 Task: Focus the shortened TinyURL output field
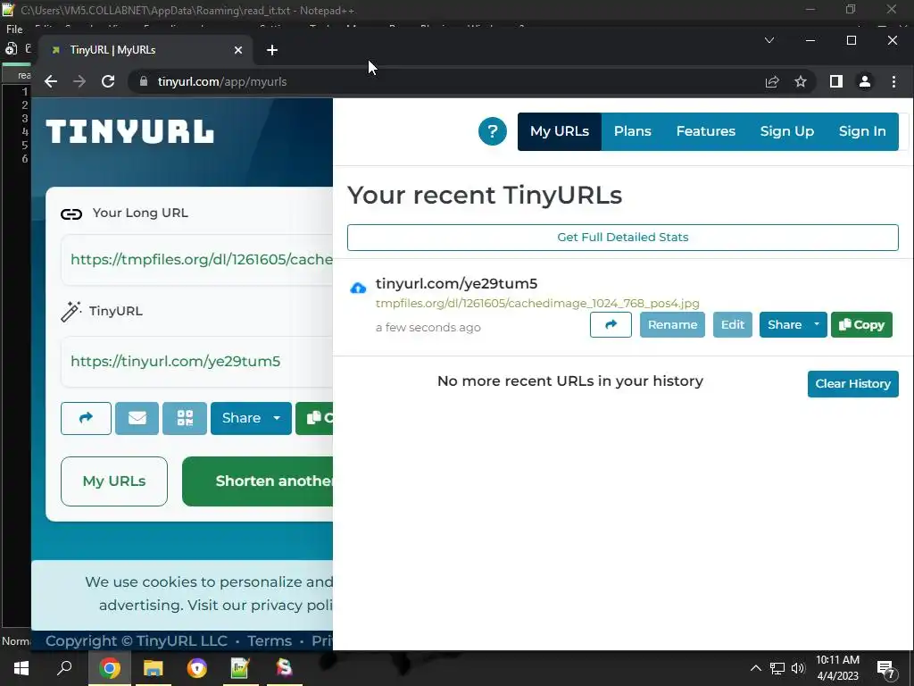pos(197,361)
